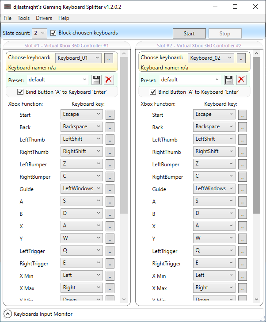Open Slot #1 Guide key LeftWindows dropdown
Viewport: 266px width, 322px height.
(82, 188)
